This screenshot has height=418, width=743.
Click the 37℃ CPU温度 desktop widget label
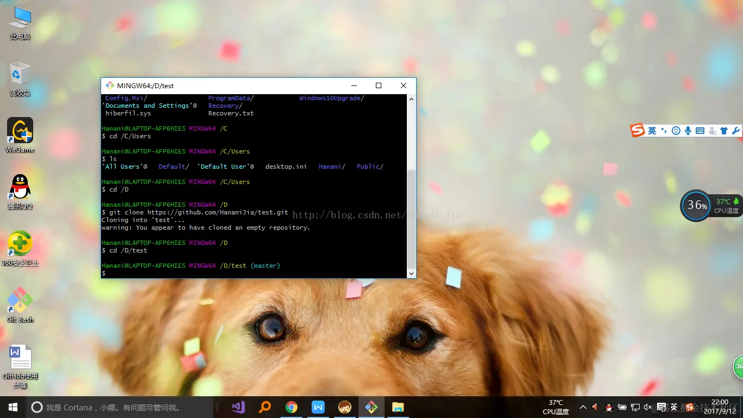727,206
